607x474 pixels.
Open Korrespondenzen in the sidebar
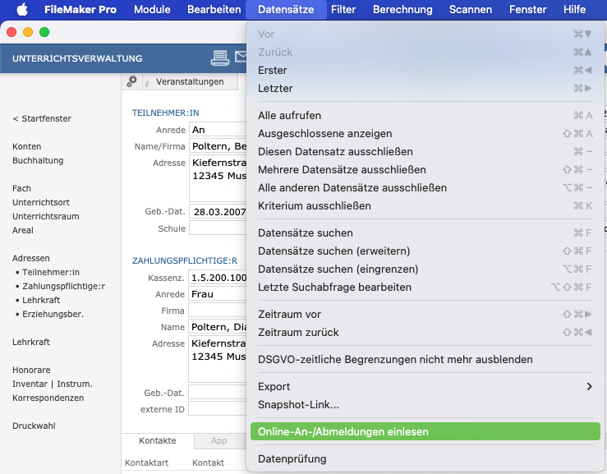(x=48, y=398)
